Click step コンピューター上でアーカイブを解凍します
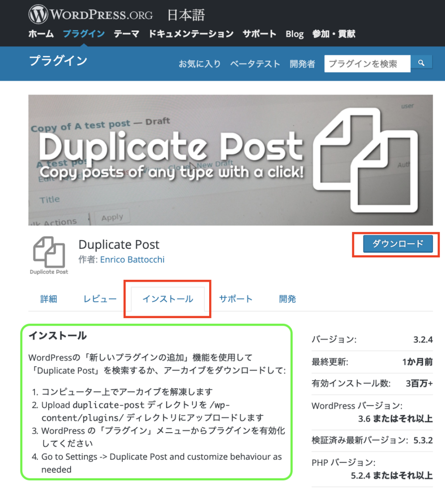The width and height of the screenshot is (445, 489). (x=127, y=392)
